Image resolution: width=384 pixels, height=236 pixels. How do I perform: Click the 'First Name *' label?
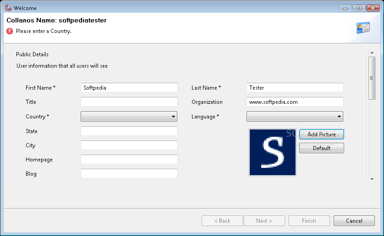40,87
